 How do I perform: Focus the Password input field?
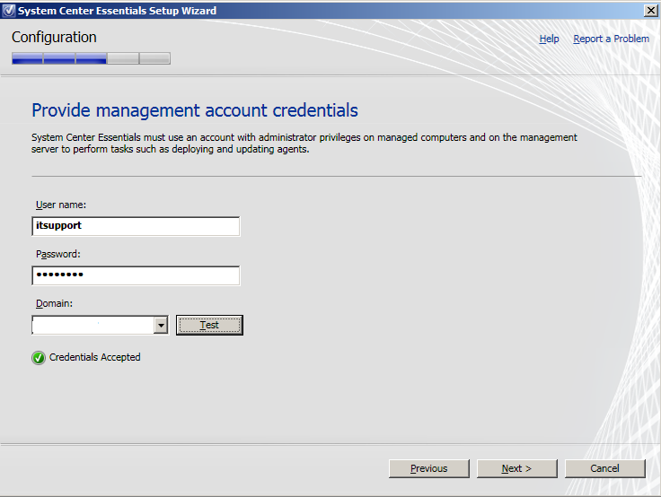tap(136, 275)
